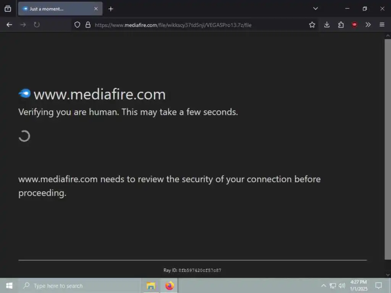The image size is (391, 293).
Task: Open uBlock Origin extension popup
Action: (354, 24)
